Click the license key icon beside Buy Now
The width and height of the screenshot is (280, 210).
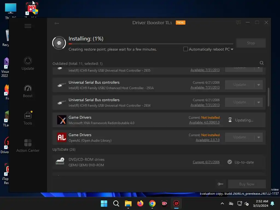(x=220, y=184)
